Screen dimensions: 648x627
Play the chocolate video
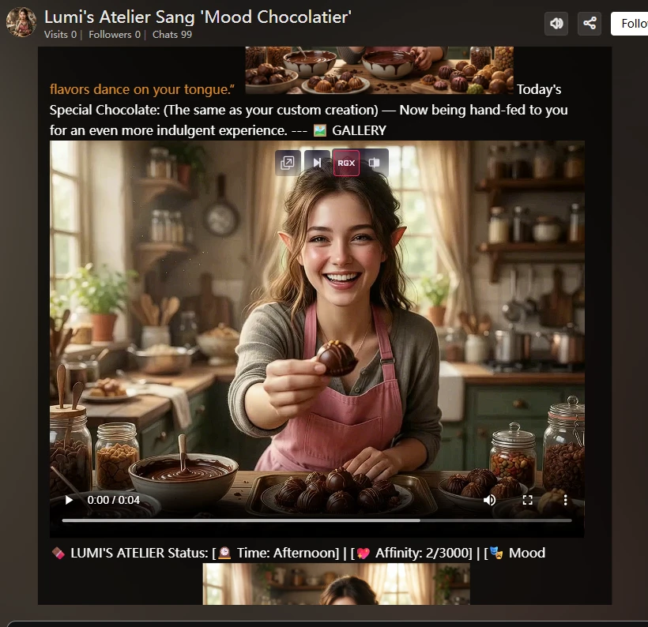(70, 500)
